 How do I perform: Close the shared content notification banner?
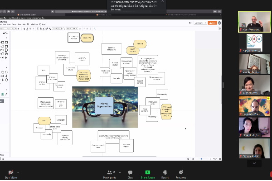[x=162, y=2]
